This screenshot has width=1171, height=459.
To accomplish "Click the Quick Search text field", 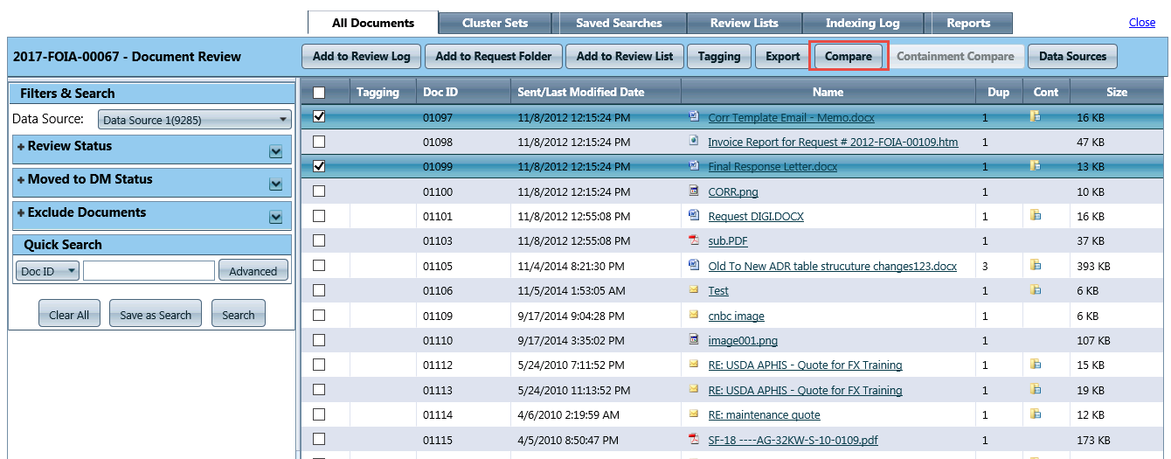I will tap(149, 271).
